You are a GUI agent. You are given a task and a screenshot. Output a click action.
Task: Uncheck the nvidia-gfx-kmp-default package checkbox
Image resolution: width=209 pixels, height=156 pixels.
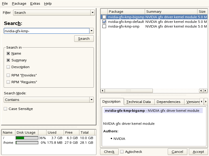click(x=104, y=22)
